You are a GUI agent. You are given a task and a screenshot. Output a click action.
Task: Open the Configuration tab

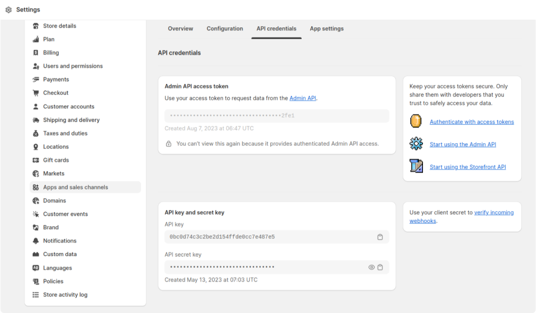(x=225, y=29)
